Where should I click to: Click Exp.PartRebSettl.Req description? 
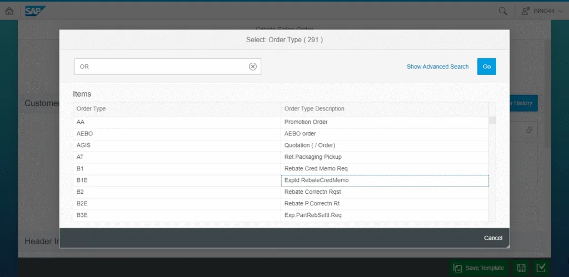click(x=313, y=215)
